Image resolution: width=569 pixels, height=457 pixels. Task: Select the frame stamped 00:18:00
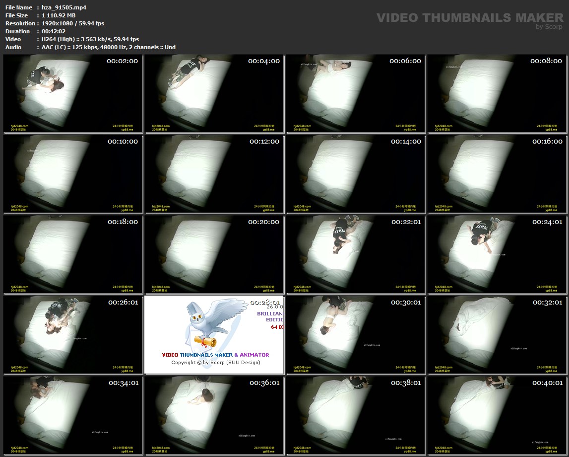(x=73, y=254)
